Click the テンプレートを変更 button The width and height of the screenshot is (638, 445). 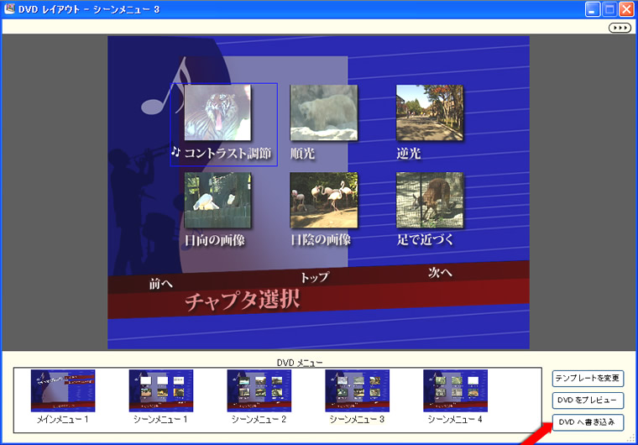(588, 379)
